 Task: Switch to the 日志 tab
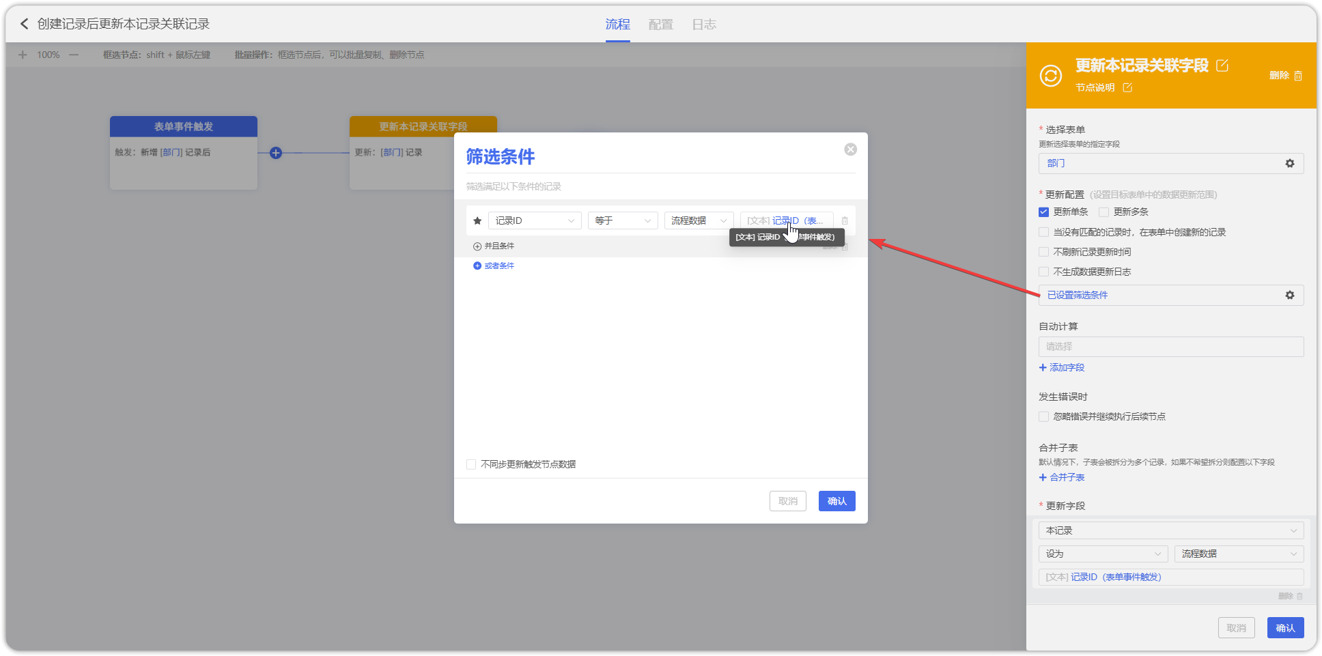(x=703, y=25)
